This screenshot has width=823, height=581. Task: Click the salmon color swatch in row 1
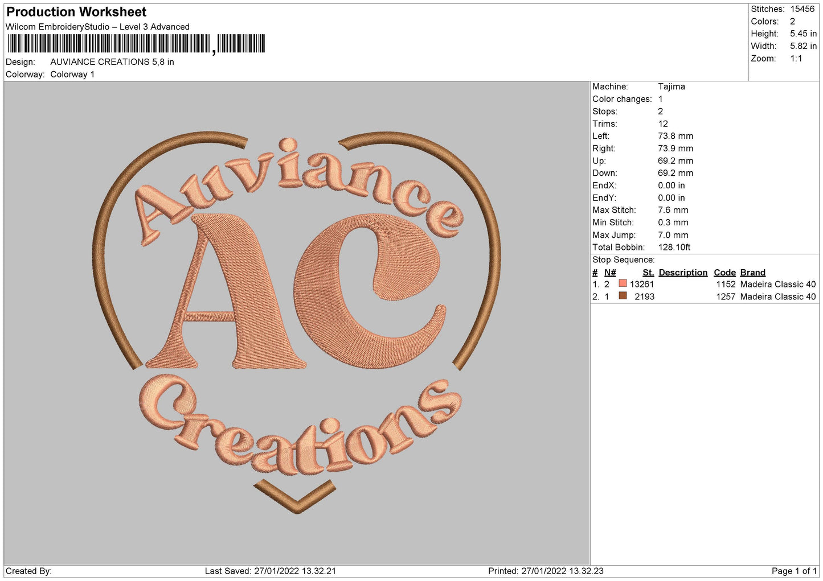(x=623, y=283)
